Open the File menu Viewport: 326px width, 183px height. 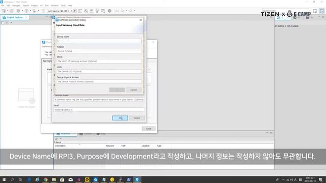point(3,6)
